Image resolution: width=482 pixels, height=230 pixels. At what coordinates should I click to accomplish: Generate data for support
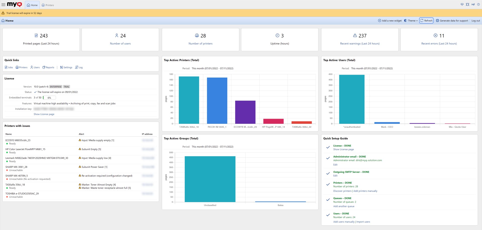click(452, 21)
